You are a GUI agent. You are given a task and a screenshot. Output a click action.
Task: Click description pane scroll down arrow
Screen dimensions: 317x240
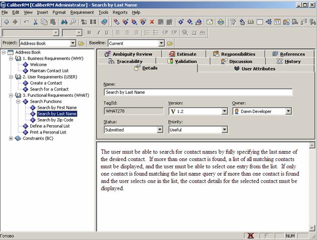(312, 228)
